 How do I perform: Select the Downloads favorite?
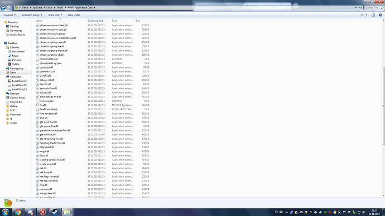click(x=16, y=31)
